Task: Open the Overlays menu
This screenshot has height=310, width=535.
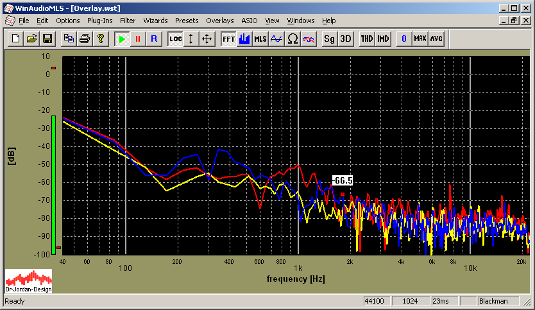Action: pos(220,21)
